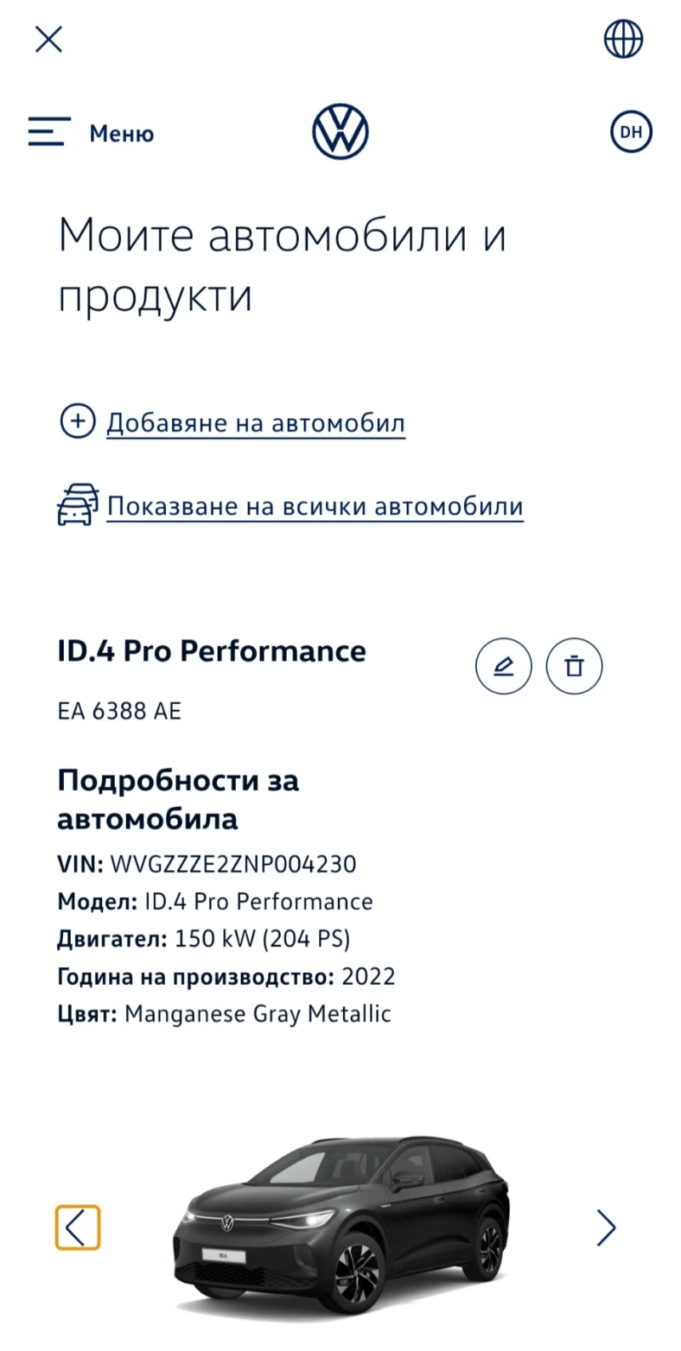Click the Подробности за автомобила heading

(179, 799)
